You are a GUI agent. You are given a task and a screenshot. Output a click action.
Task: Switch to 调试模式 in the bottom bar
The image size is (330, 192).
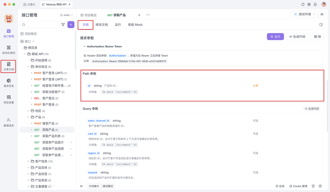click(109, 186)
